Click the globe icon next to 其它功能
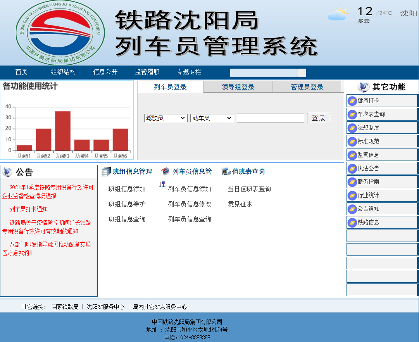 [x=364, y=86]
